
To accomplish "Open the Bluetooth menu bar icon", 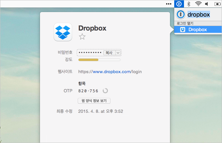I will click(x=189, y=4).
